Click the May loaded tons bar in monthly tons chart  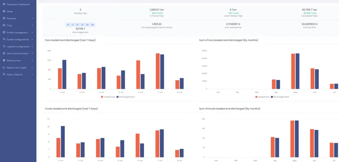(x=293, y=71)
